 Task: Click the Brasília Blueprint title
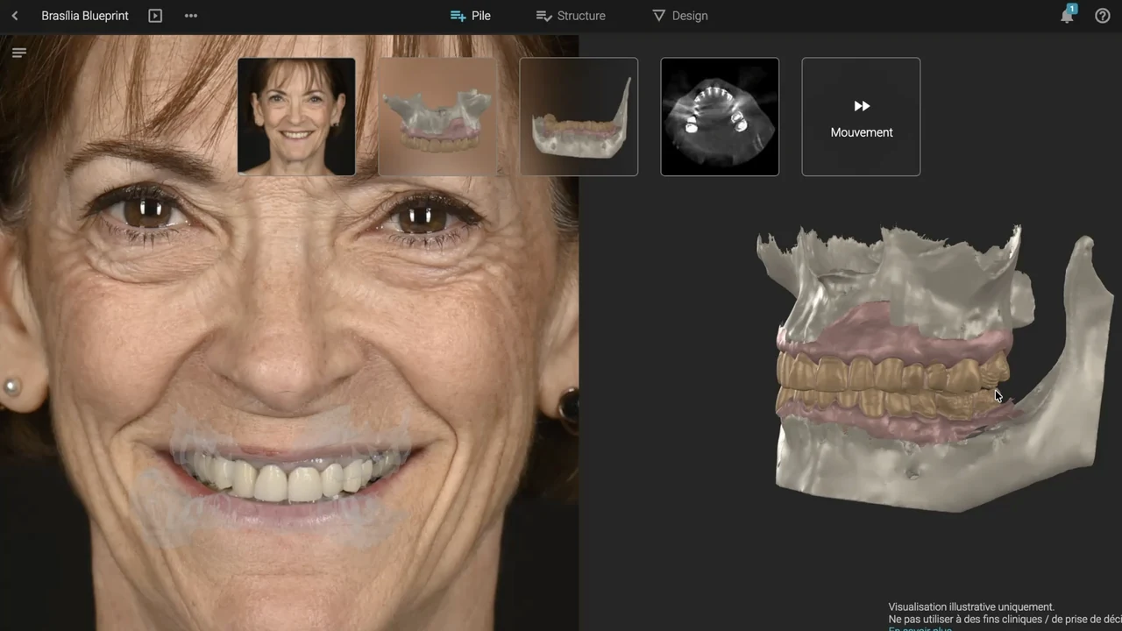click(85, 16)
